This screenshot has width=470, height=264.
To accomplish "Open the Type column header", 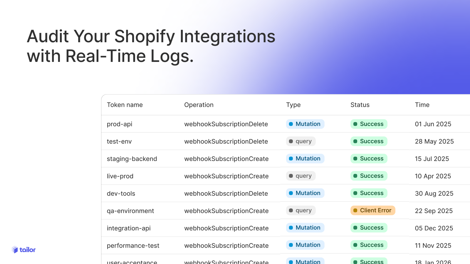I will pyautogui.click(x=293, y=105).
